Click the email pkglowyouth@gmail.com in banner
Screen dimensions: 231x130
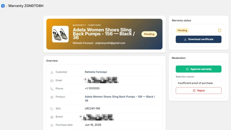click(110, 43)
